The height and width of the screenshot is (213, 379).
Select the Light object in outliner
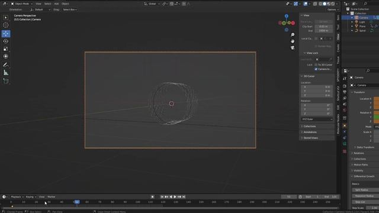click(x=362, y=22)
